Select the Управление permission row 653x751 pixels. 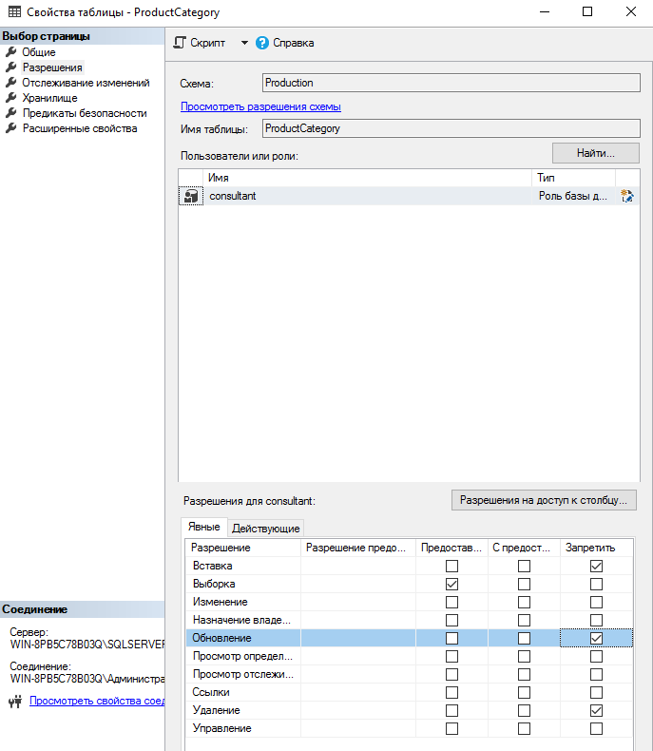pyautogui.click(x=410, y=728)
